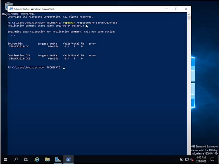This screenshot has width=219, height=164.
Task: Click the Replication Summary Start Time line
Action: 46,26
